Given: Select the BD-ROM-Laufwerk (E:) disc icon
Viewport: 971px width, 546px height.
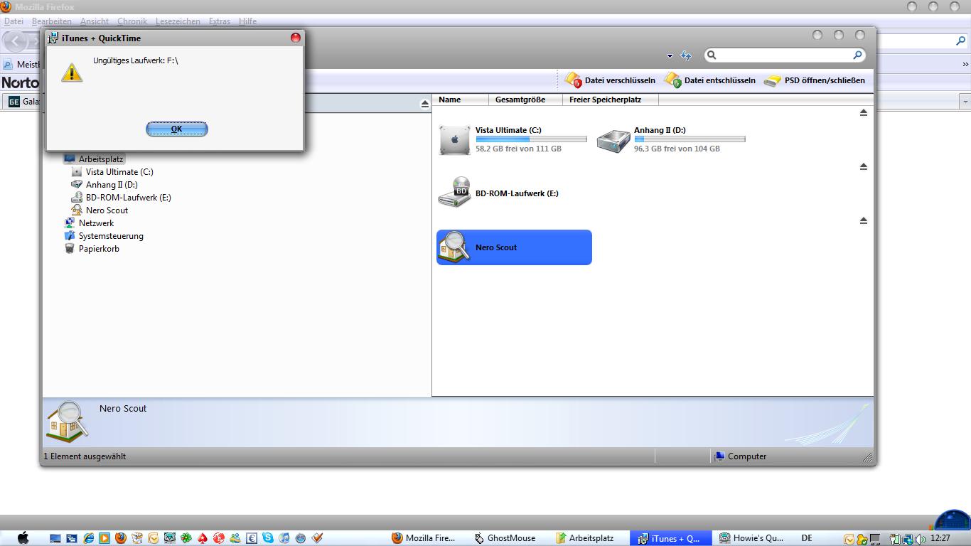Looking at the screenshot, I should click(x=454, y=193).
